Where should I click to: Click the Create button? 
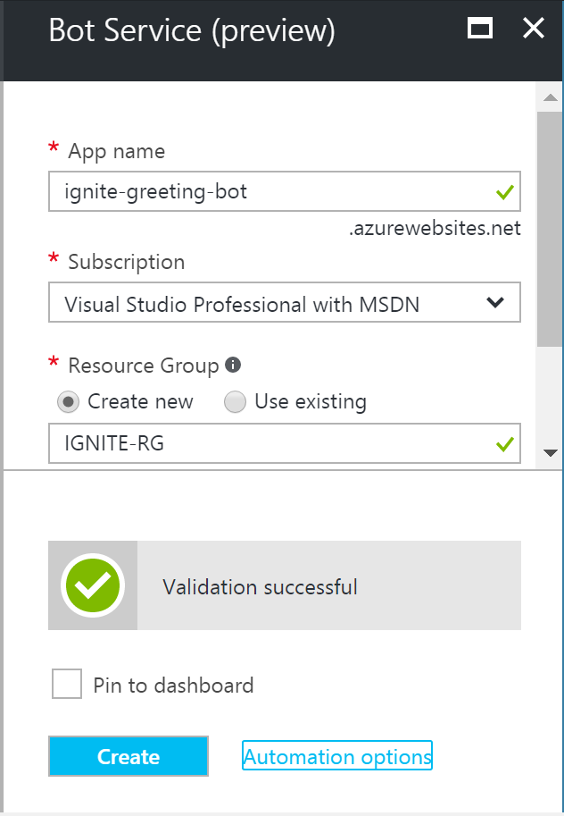pyautogui.click(x=128, y=756)
